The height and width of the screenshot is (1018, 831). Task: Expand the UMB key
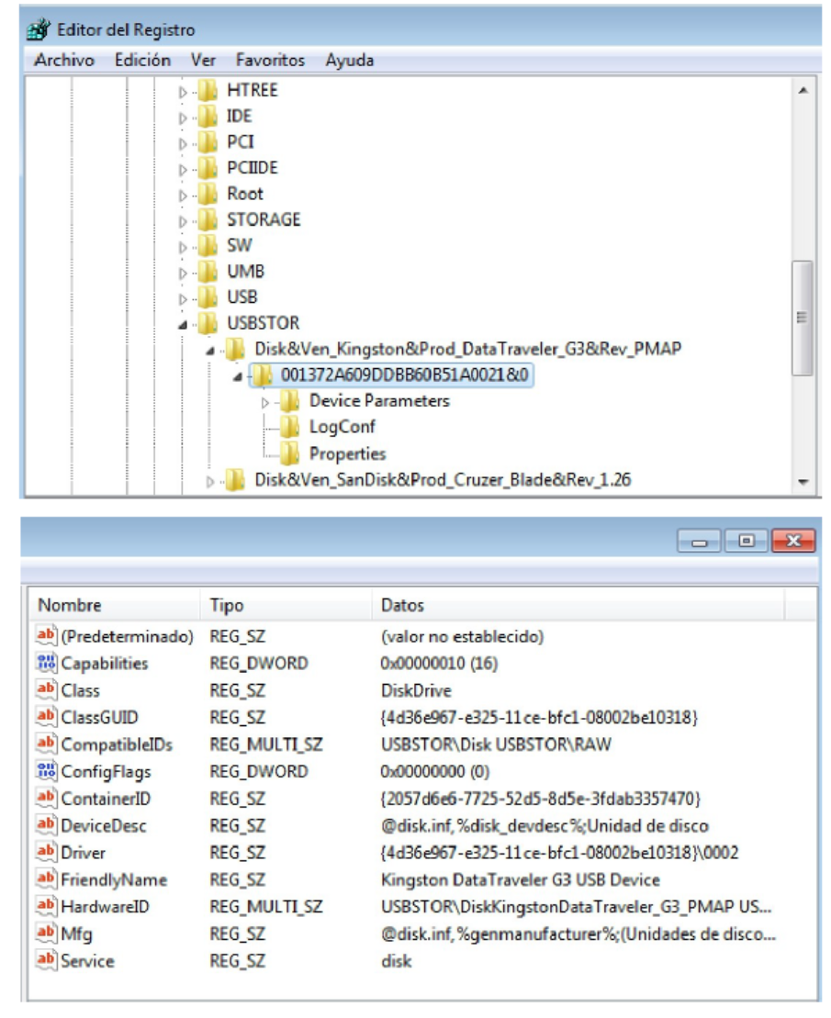coord(183,274)
